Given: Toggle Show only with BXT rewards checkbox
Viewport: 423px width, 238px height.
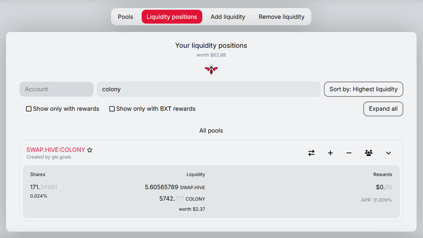Looking at the screenshot, I should point(112,109).
